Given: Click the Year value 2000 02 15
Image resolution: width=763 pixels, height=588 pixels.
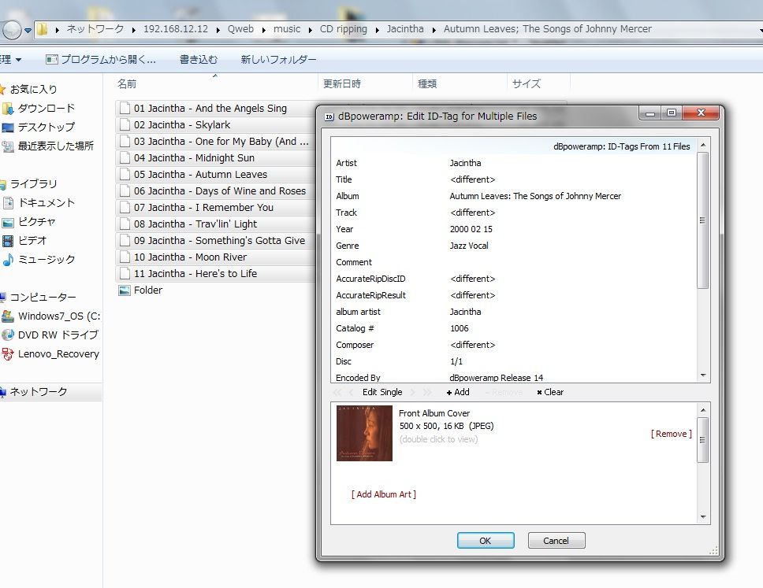Looking at the screenshot, I should pos(471,229).
